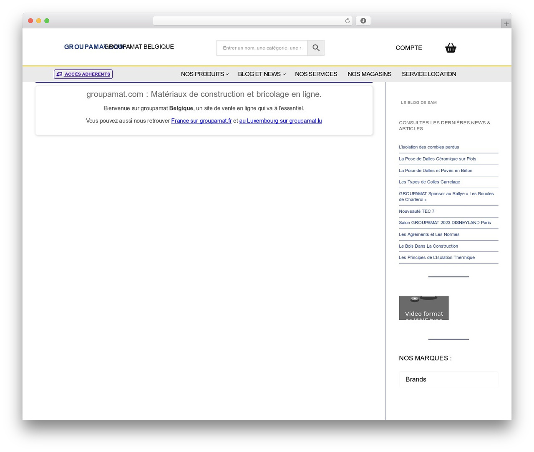Open the Nouveauté TEC 7 article
This screenshot has height=452, width=534.
pyautogui.click(x=416, y=211)
